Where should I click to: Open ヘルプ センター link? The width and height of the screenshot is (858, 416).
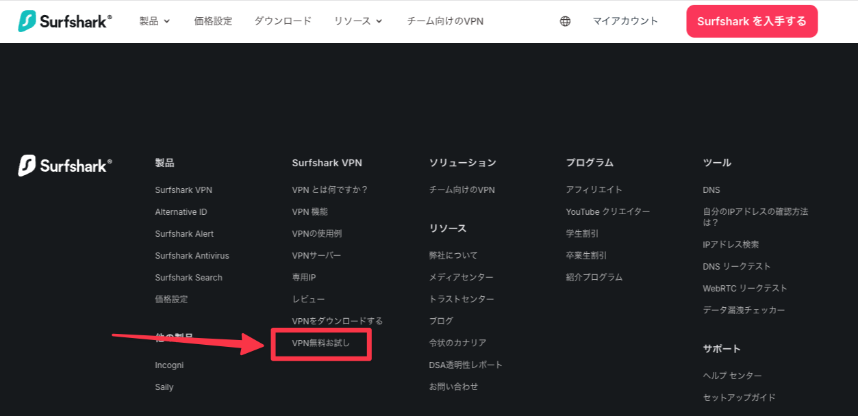732,376
